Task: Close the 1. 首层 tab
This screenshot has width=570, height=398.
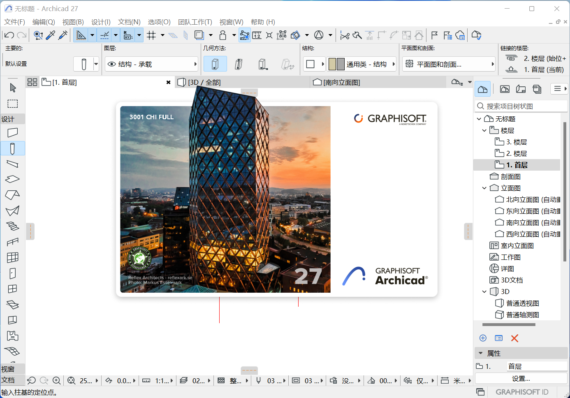Action: 168,82
